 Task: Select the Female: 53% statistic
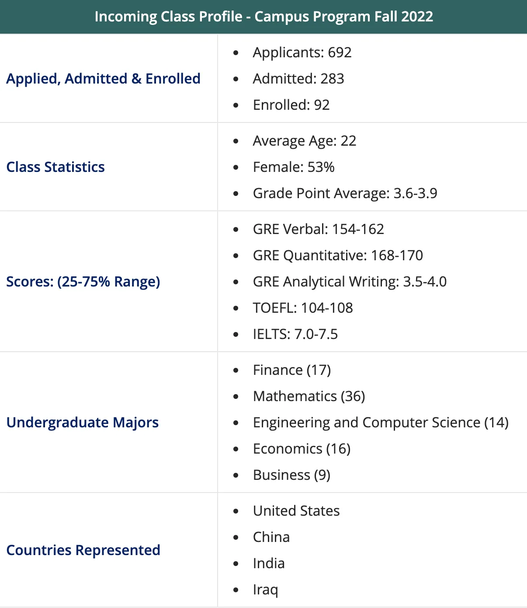pos(294,167)
